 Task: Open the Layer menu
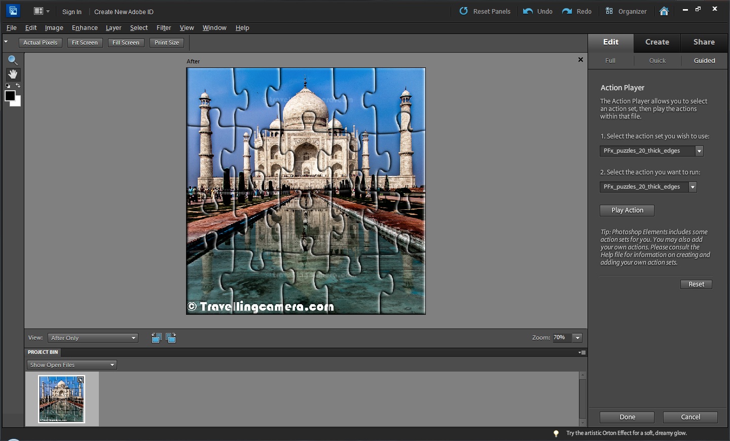[114, 28]
